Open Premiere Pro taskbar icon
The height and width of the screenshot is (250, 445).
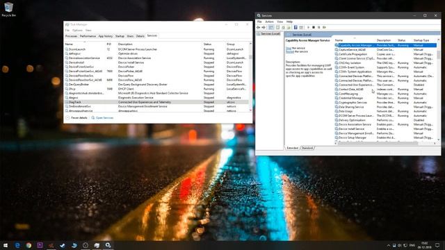[x=40, y=245]
